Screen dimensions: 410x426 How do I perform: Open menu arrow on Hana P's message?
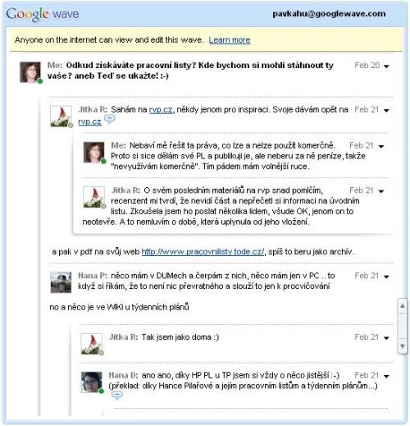[x=386, y=277]
